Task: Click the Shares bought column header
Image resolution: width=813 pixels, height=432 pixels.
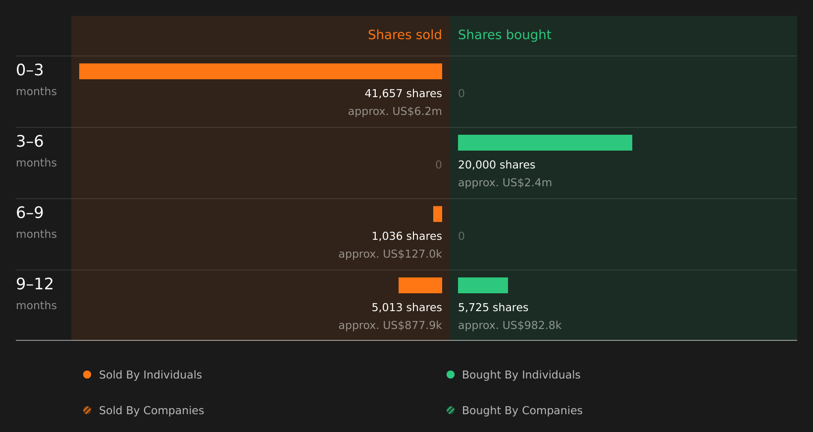Action: pyautogui.click(x=505, y=35)
